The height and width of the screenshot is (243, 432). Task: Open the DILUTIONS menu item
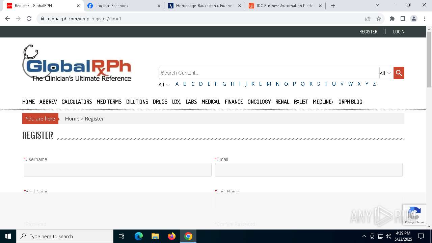point(137,102)
